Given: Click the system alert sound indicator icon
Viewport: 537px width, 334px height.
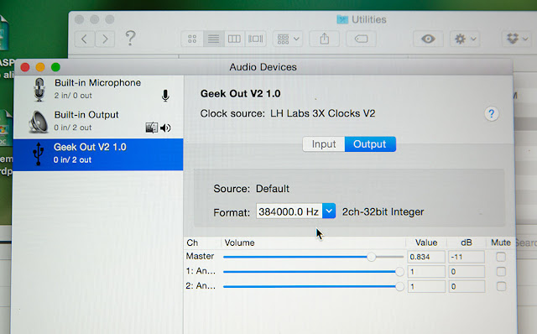Looking at the screenshot, I should click(151, 128).
